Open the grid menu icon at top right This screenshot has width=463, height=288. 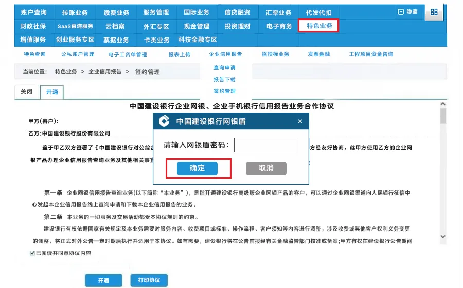pyautogui.click(x=434, y=12)
